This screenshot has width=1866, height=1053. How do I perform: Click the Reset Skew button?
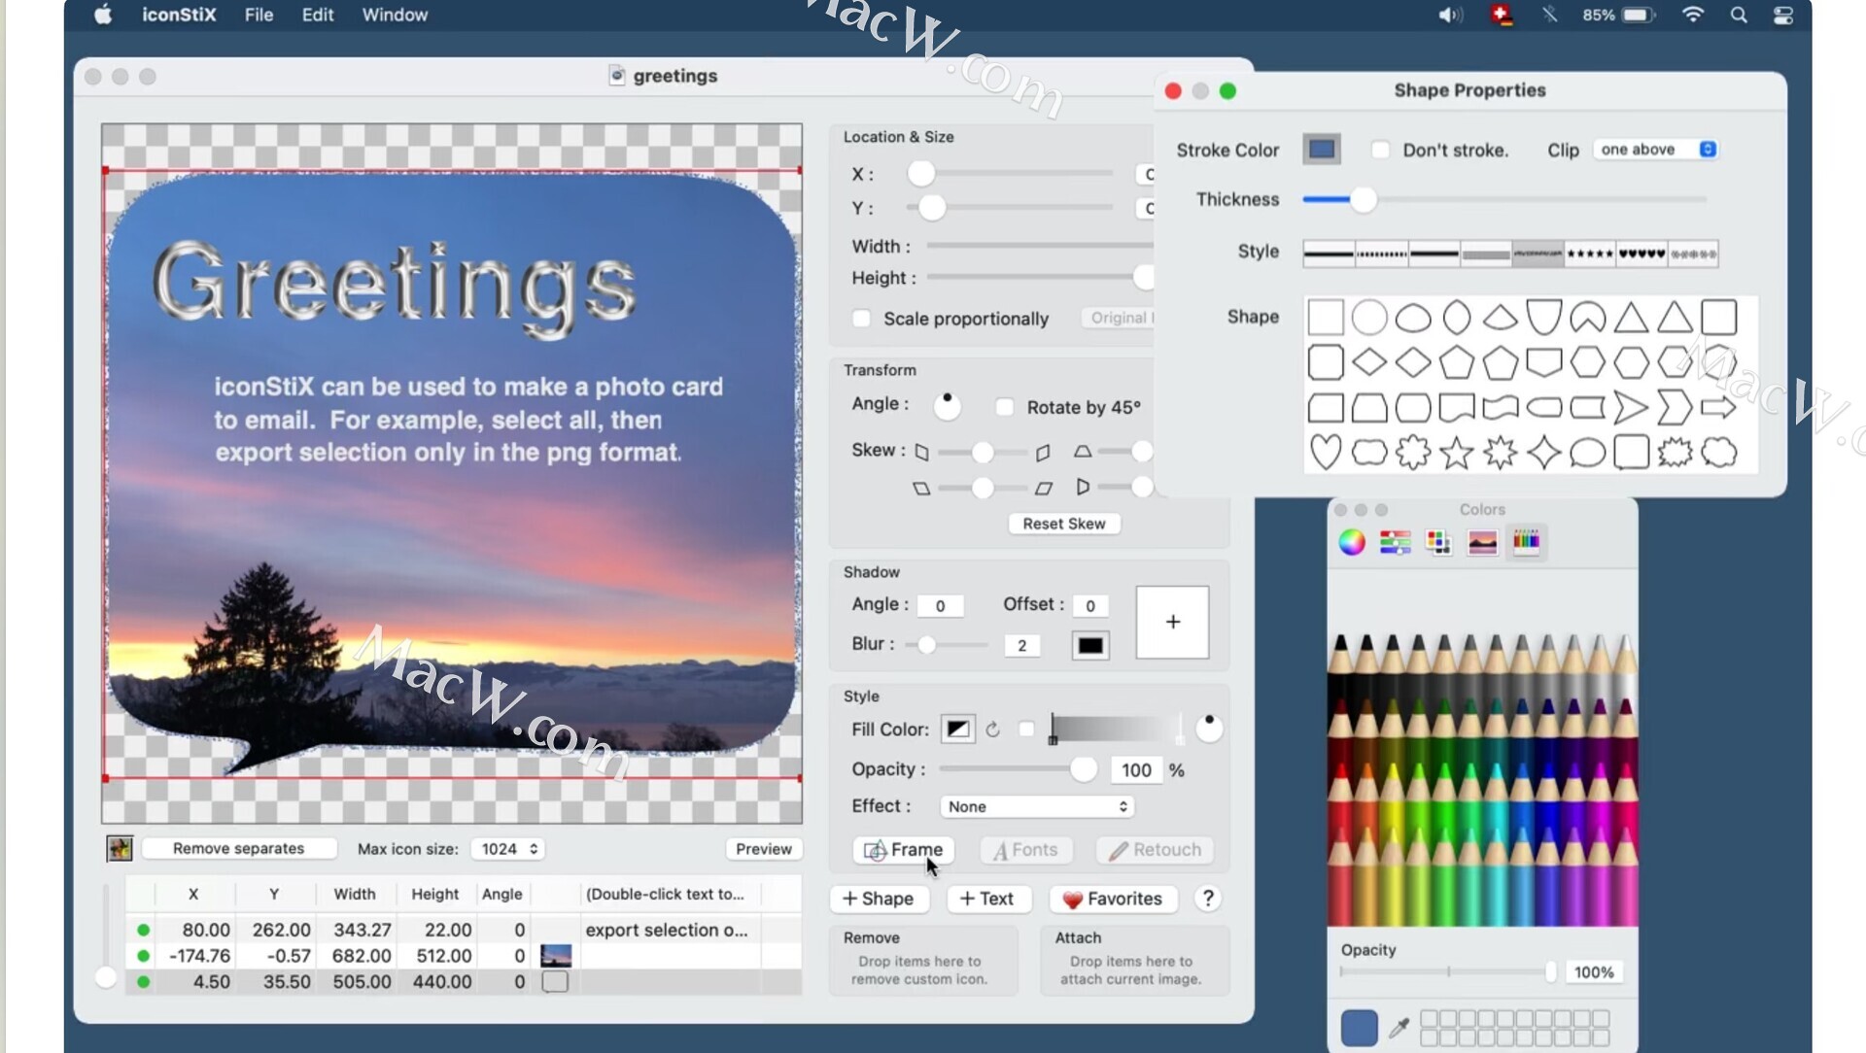[x=1064, y=524]
